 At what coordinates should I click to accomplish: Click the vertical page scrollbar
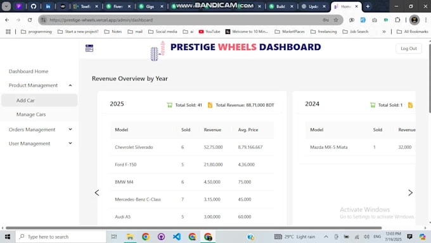click(x=429, y=78)
